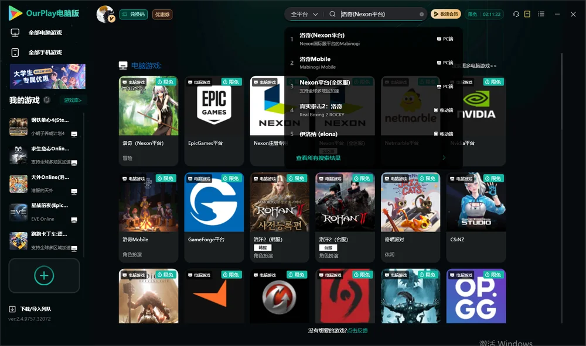Open 钢铁雄心4 in my games list

[x=44, y=126]
